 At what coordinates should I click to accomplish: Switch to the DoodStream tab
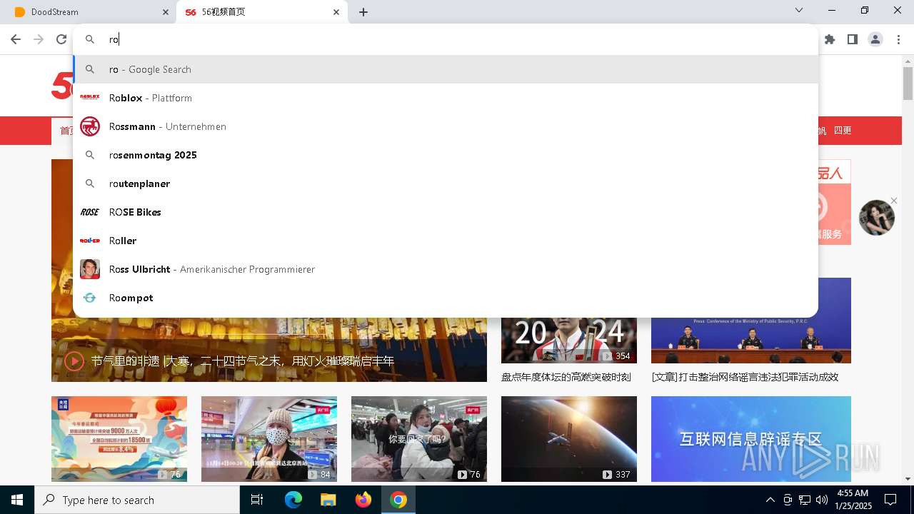(89, 12)
